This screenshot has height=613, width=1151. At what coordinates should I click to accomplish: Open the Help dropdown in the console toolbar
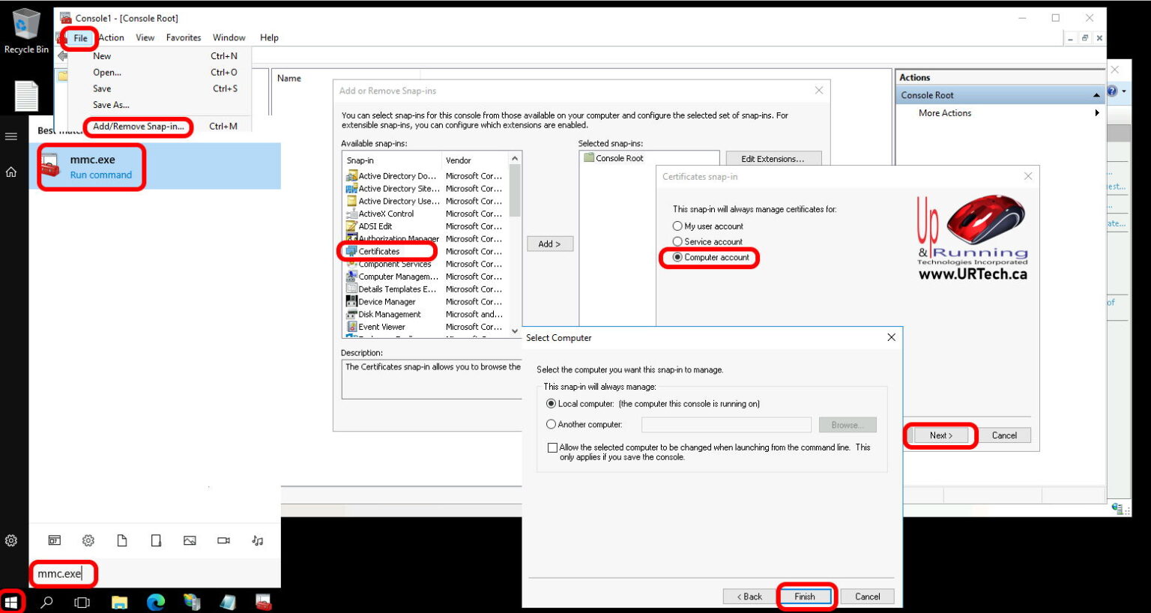click(269, 37)
